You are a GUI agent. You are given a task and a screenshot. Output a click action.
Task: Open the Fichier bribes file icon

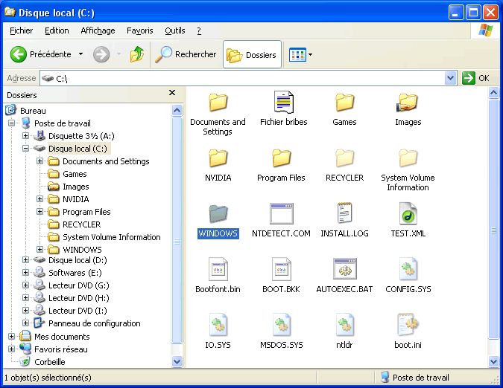coord(284,102)
